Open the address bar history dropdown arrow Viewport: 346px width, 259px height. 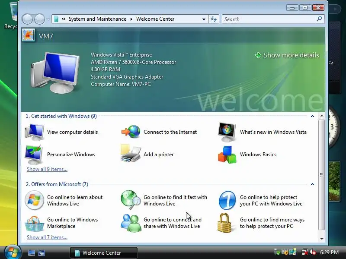(x=204, y=19)
